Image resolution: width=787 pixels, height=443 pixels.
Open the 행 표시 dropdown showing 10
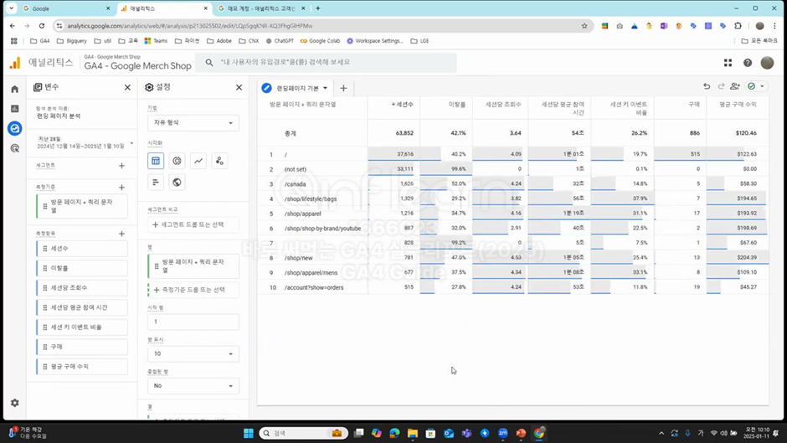[193, 353]
